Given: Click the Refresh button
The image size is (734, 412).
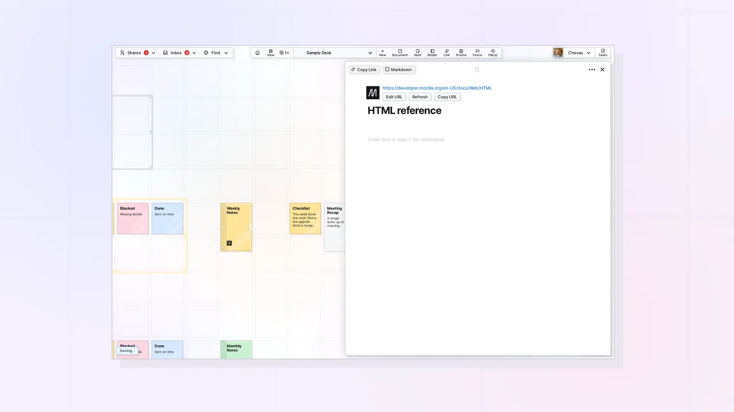Looking at the screenshot, I should tap(420, 97).
